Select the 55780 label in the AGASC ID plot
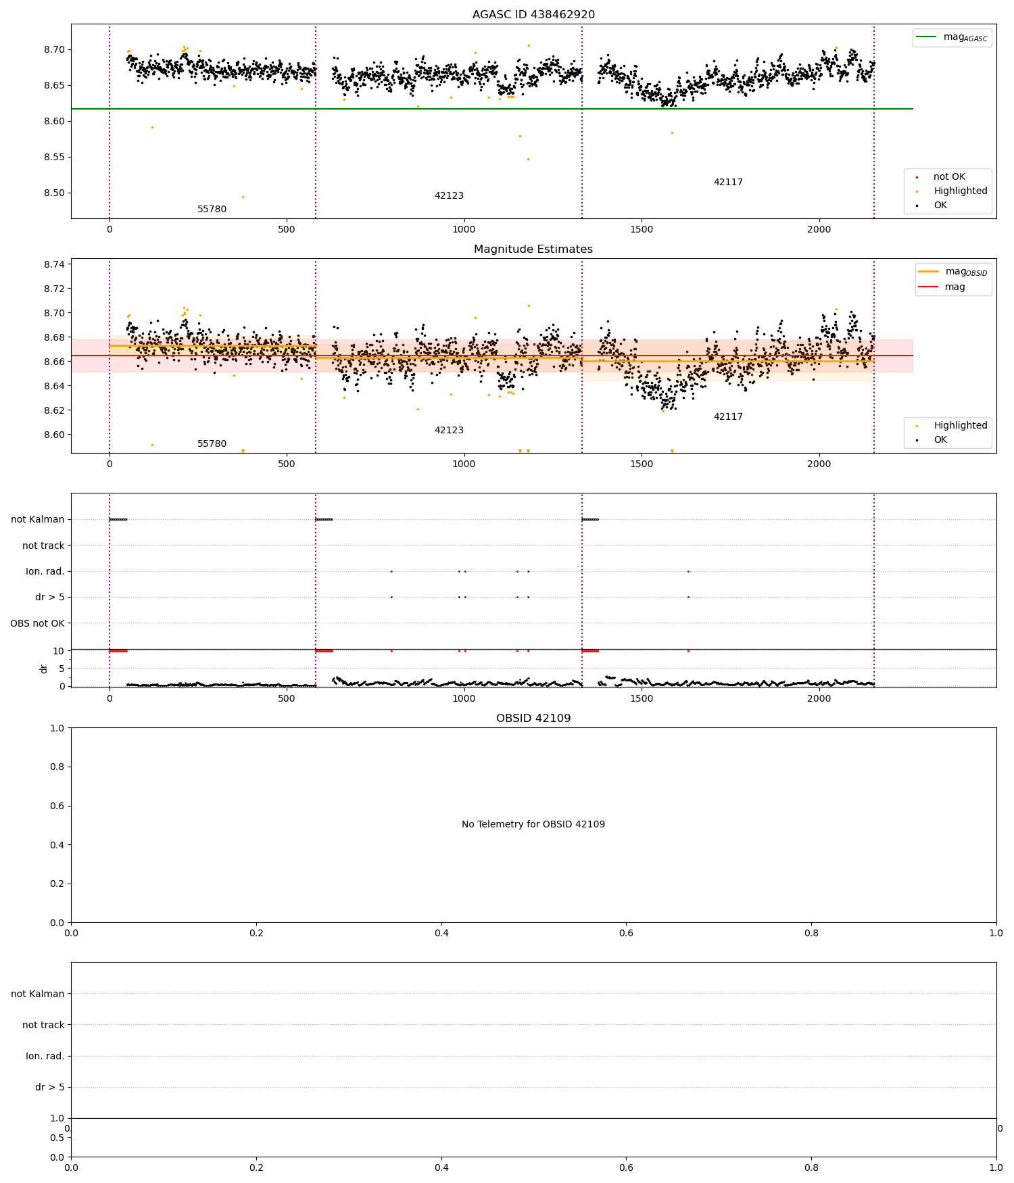The height and width of the screenshot is (1183, 1014). [x=212, y=210]
